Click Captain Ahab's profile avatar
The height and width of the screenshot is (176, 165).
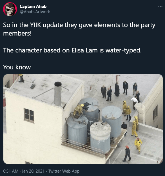click(x=10, y=9)
